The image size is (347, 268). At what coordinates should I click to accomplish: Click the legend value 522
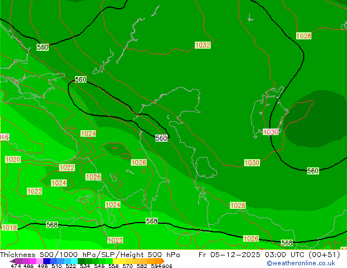tap(71, 266)
